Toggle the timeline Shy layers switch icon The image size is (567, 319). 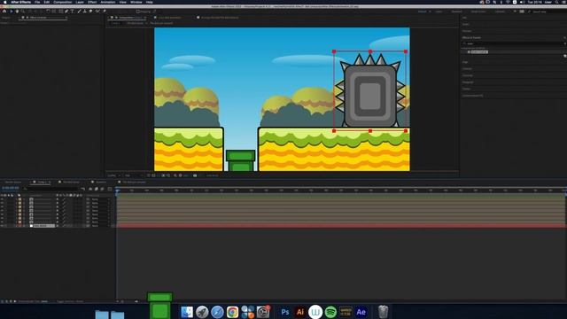point(90,189)
